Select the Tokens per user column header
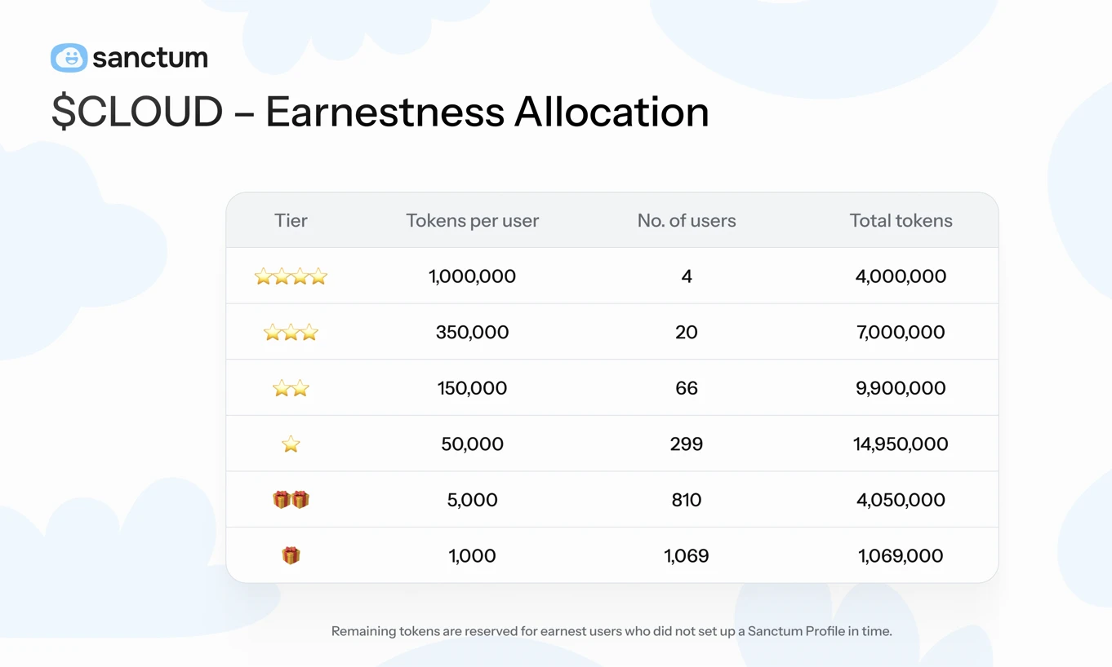Image resolution: width=1112 pixels, height=667 pixels. click(x=472, y=220)
